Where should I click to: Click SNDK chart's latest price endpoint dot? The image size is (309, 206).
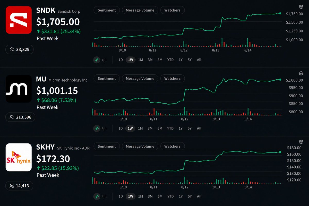[280, 13]
